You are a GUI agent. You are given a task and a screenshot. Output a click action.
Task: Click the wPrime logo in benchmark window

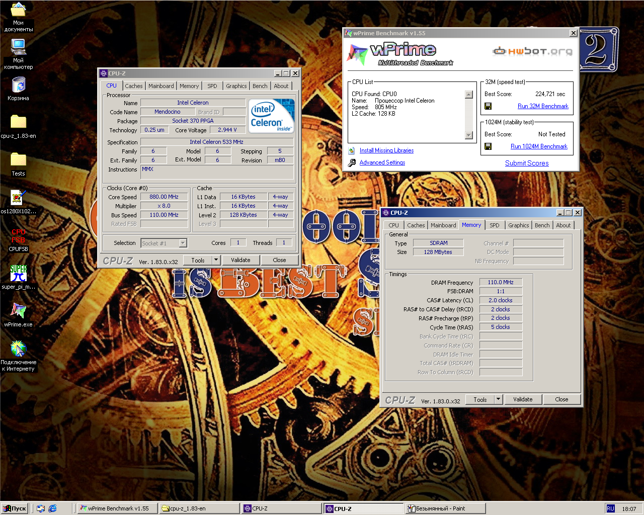click(x=400, y=54)
